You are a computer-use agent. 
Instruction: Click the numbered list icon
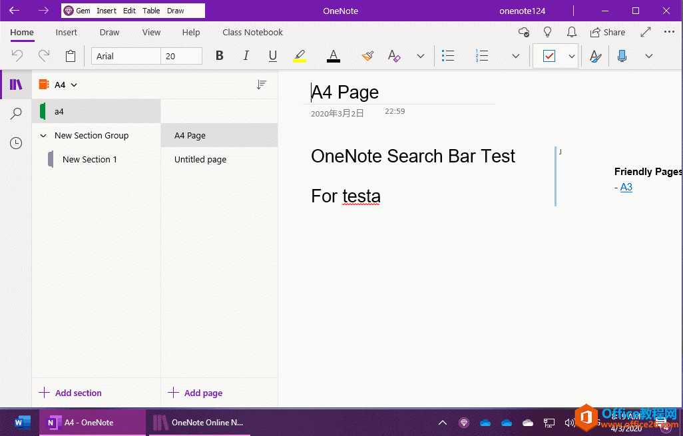[482, 56]
